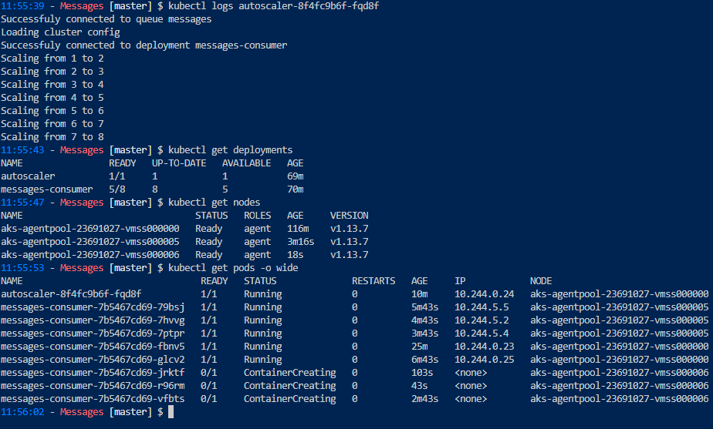Click the RESTARTS column header
Viewport: 713px width, 429px height.
(373, 281)
